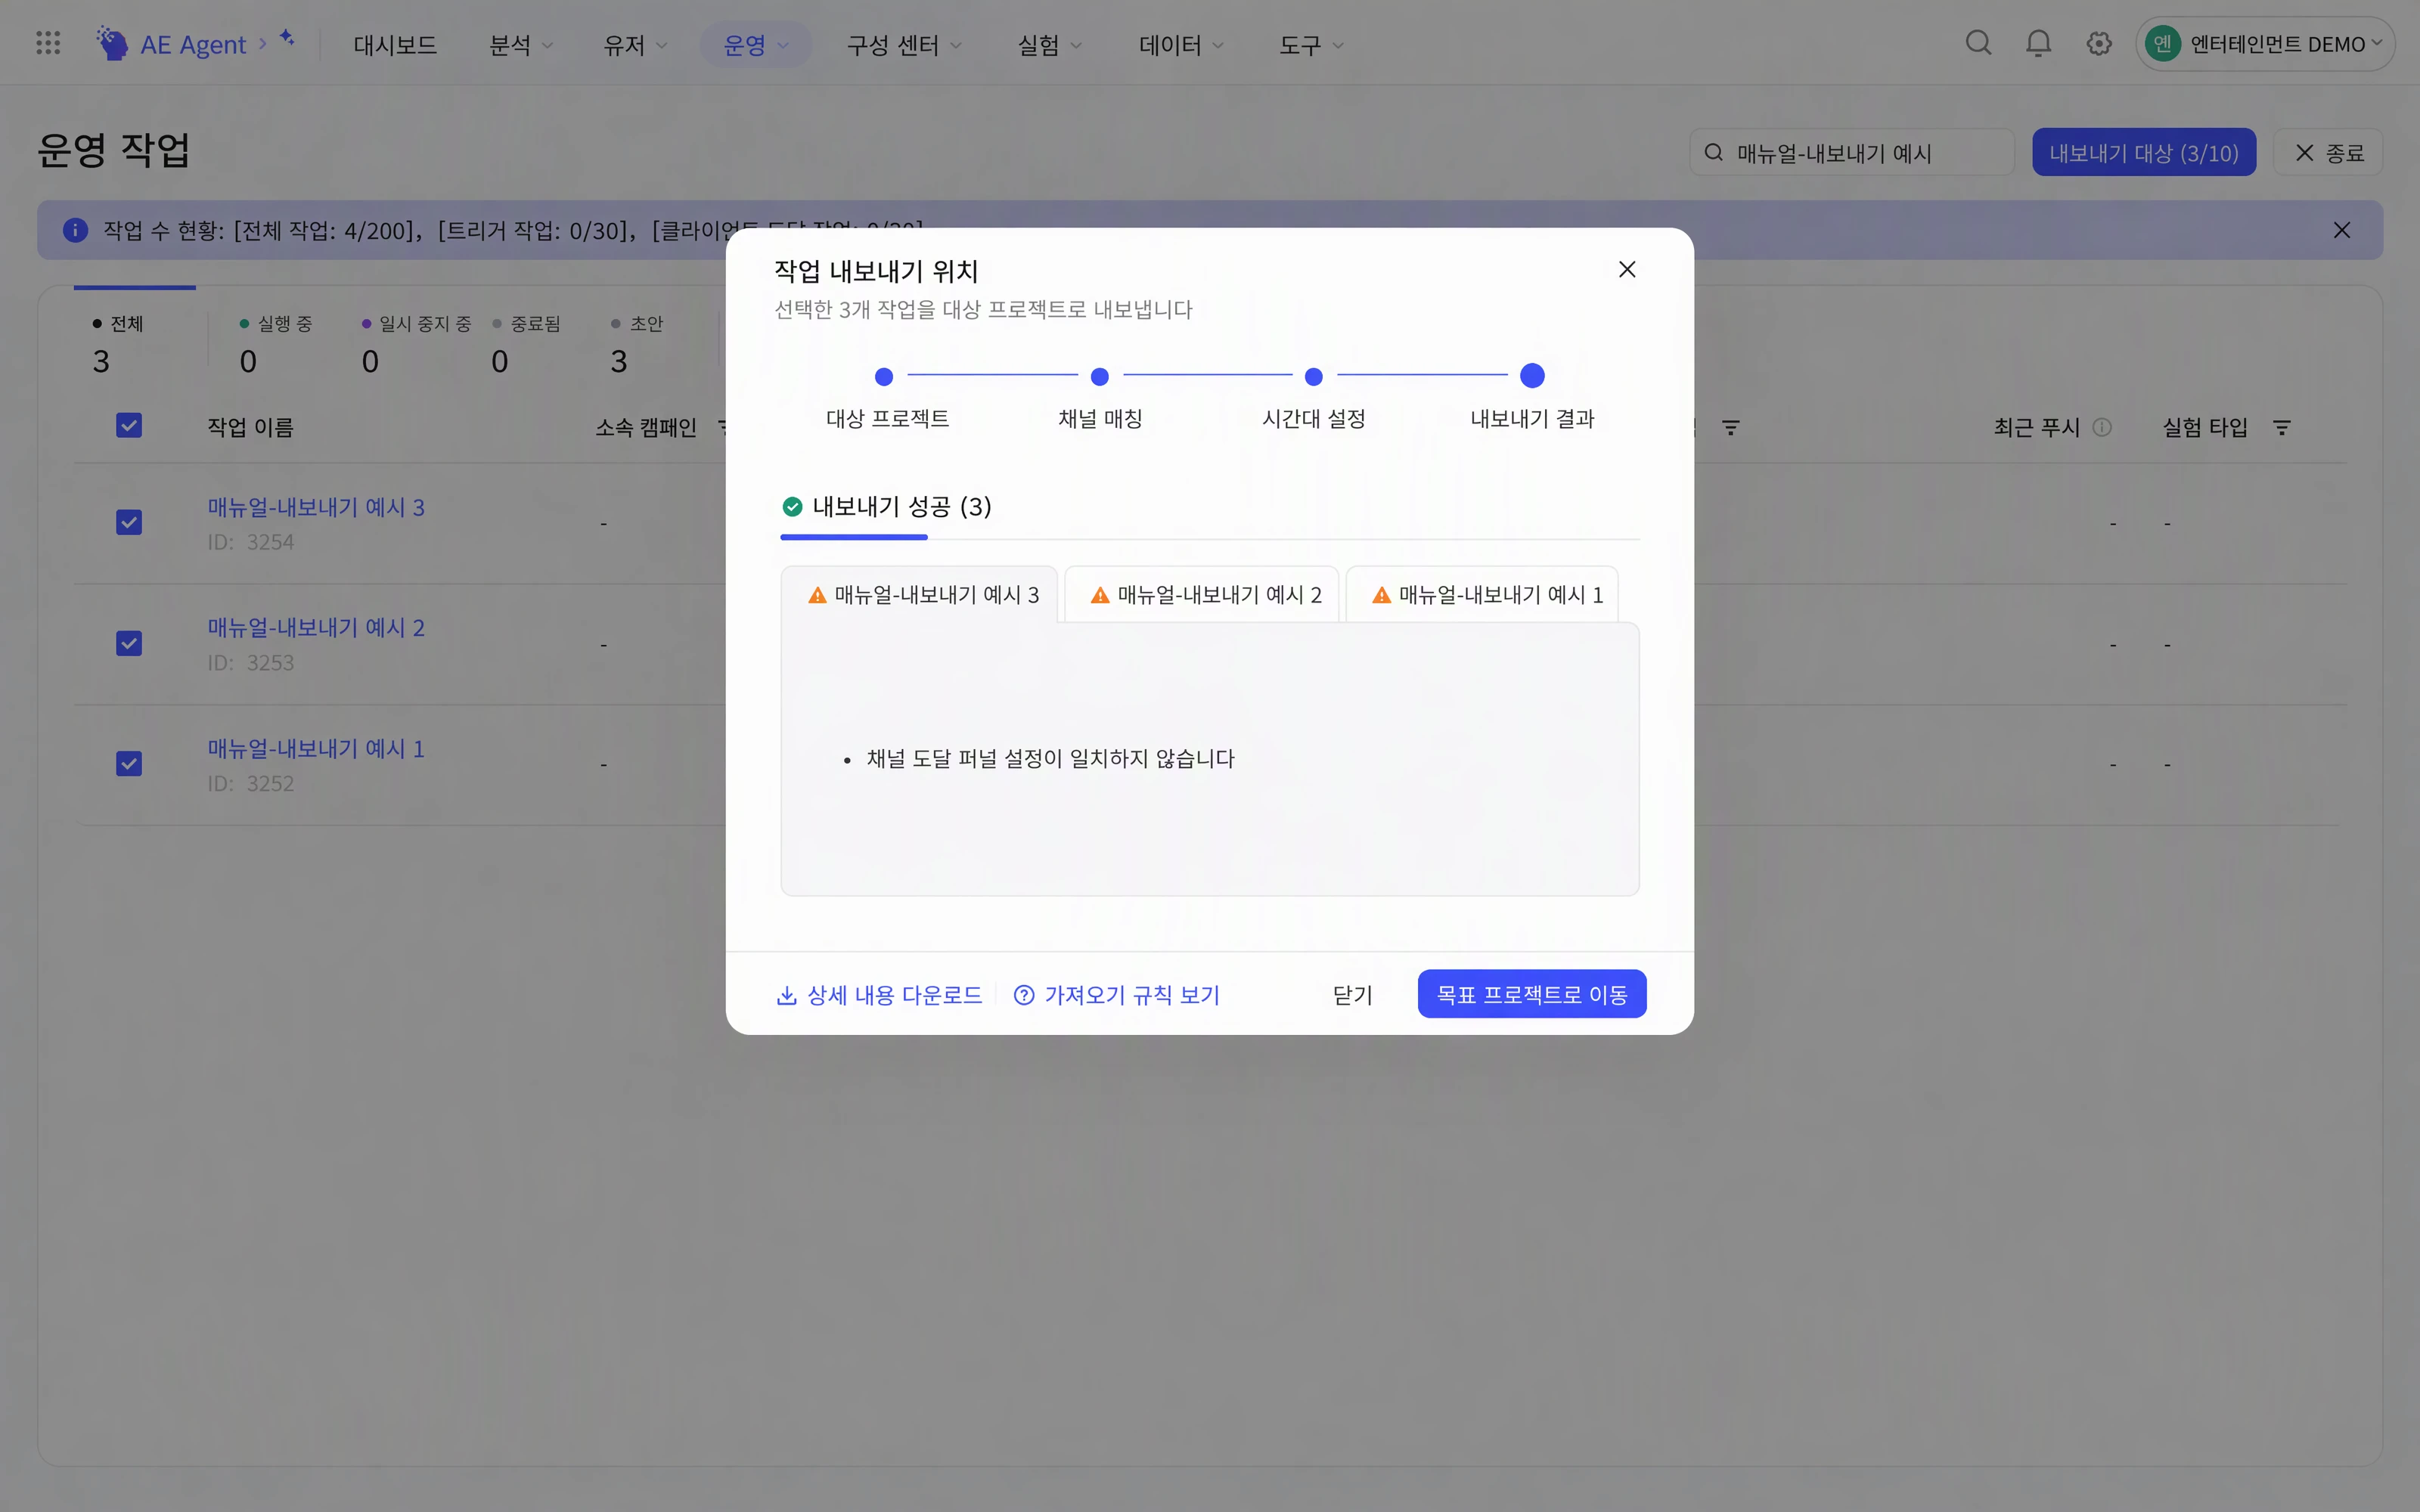Click the warning icon on 예시 3 tab
Image resolution: width=2420 pixels, height=1512 pixels.
[817, 595]
